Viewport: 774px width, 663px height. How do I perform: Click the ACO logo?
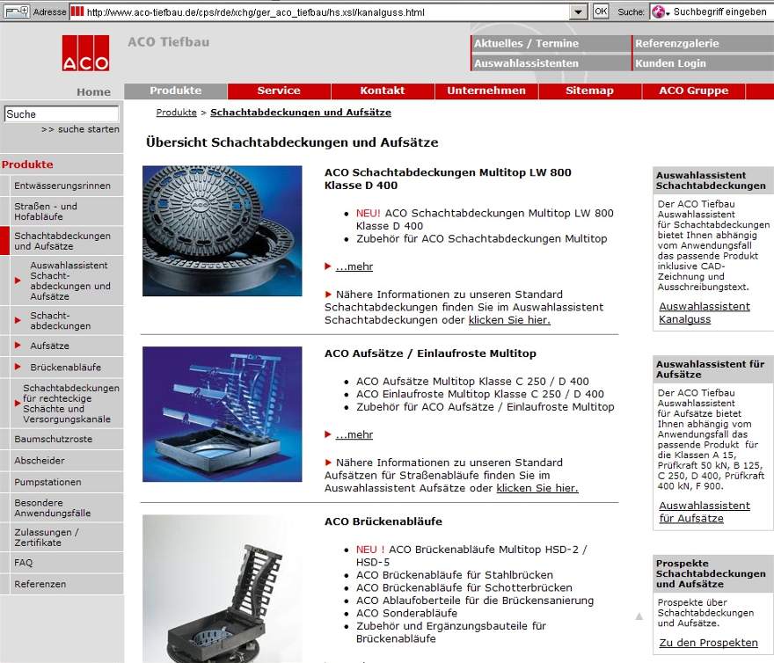point(85,54)
